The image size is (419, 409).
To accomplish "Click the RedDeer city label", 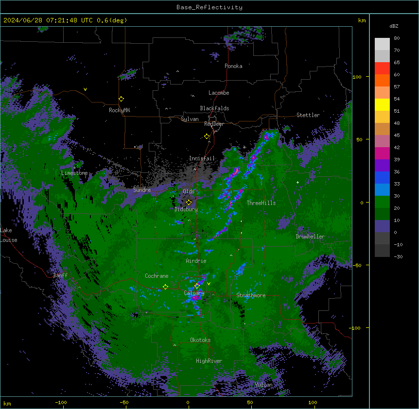I will point(214,124).
